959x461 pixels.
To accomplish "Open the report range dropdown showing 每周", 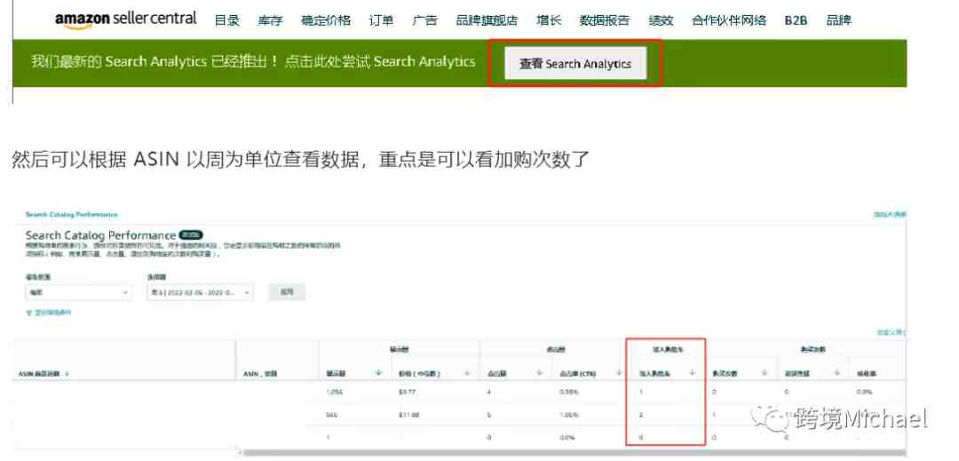I will point(79,292).
